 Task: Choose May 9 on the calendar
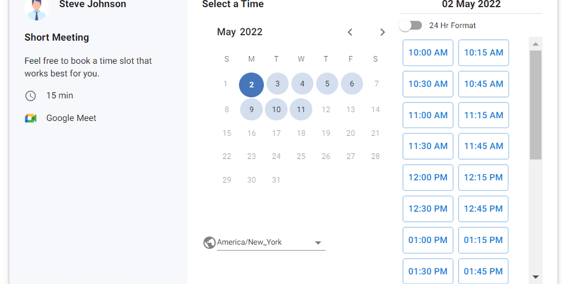click(251, 109)
